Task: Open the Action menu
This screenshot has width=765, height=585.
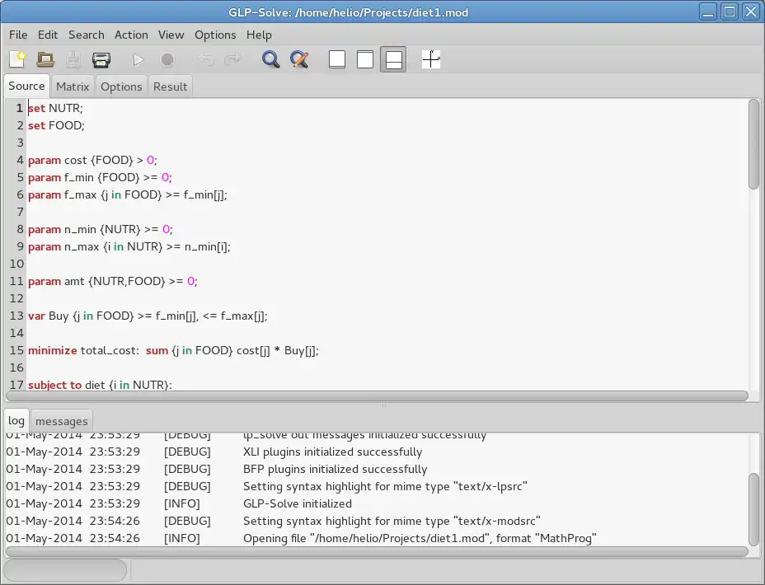Action: click(131, 35)
